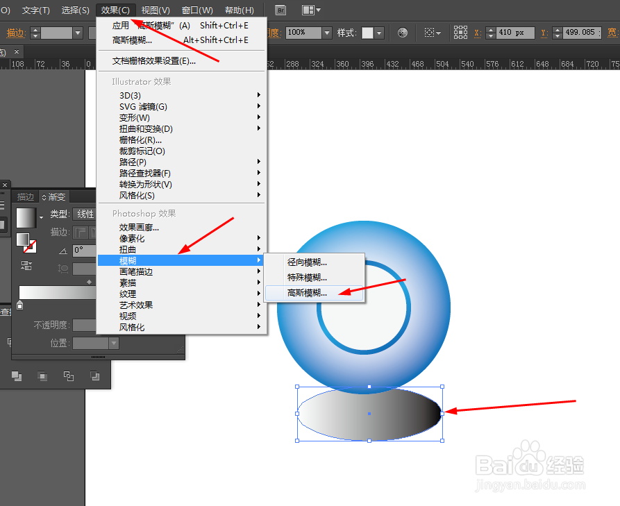Choose 径向模糊... in blur submenu
The width and height of the screenshot is (620, 506).
tap(315, 262)
